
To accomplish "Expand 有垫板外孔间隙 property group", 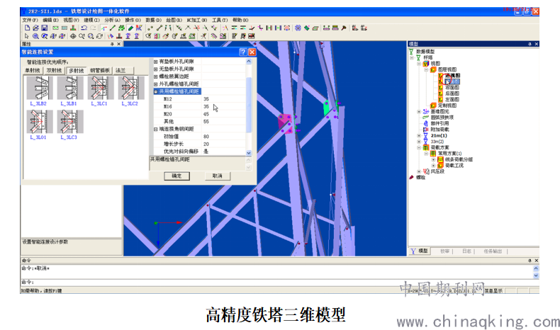I will 156,62.
